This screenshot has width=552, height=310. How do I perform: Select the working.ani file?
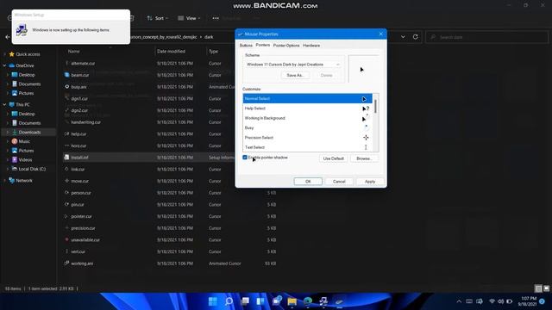point(82,263)
